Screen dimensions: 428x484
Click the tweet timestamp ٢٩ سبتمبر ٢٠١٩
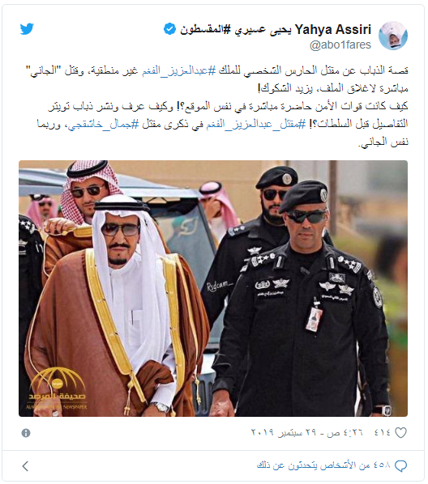click(x=306, y=432)
